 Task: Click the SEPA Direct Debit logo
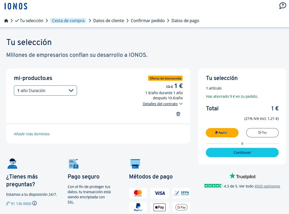click(x=181, y=193)
